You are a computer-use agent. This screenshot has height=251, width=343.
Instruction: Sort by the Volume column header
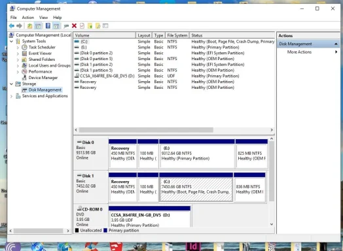click(x=104, y=35)
